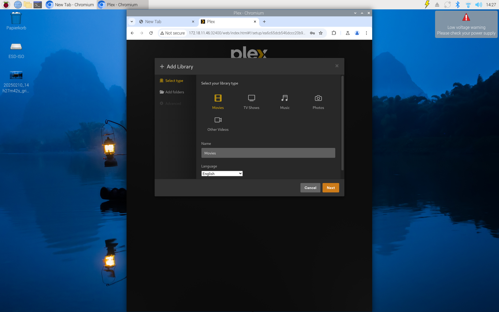Open saved passwords key icon
The width and height of the screenshot is (499, 312).
pyautogui.click(x=312, y=33)
